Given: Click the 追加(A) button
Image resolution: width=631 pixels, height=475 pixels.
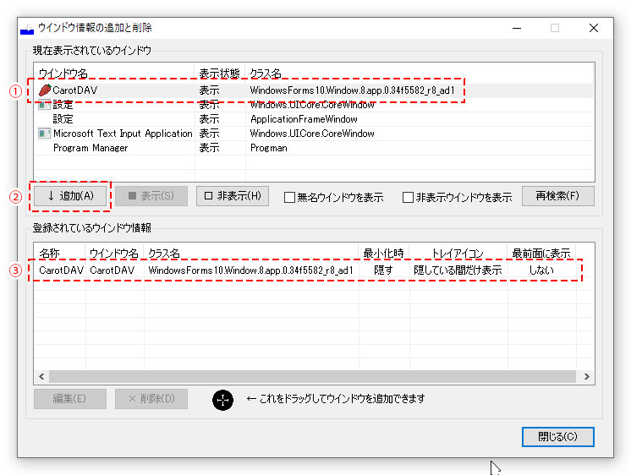Looking at the screenshot, I should [70, 196].
